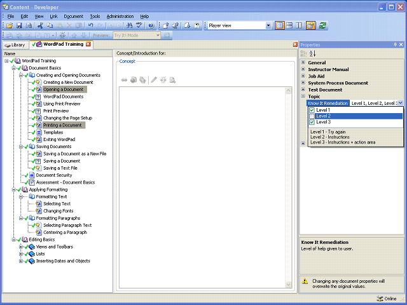Screen dimensions: 407x305
Task: Open the Administration menu
Action: (x=120, y=17)
